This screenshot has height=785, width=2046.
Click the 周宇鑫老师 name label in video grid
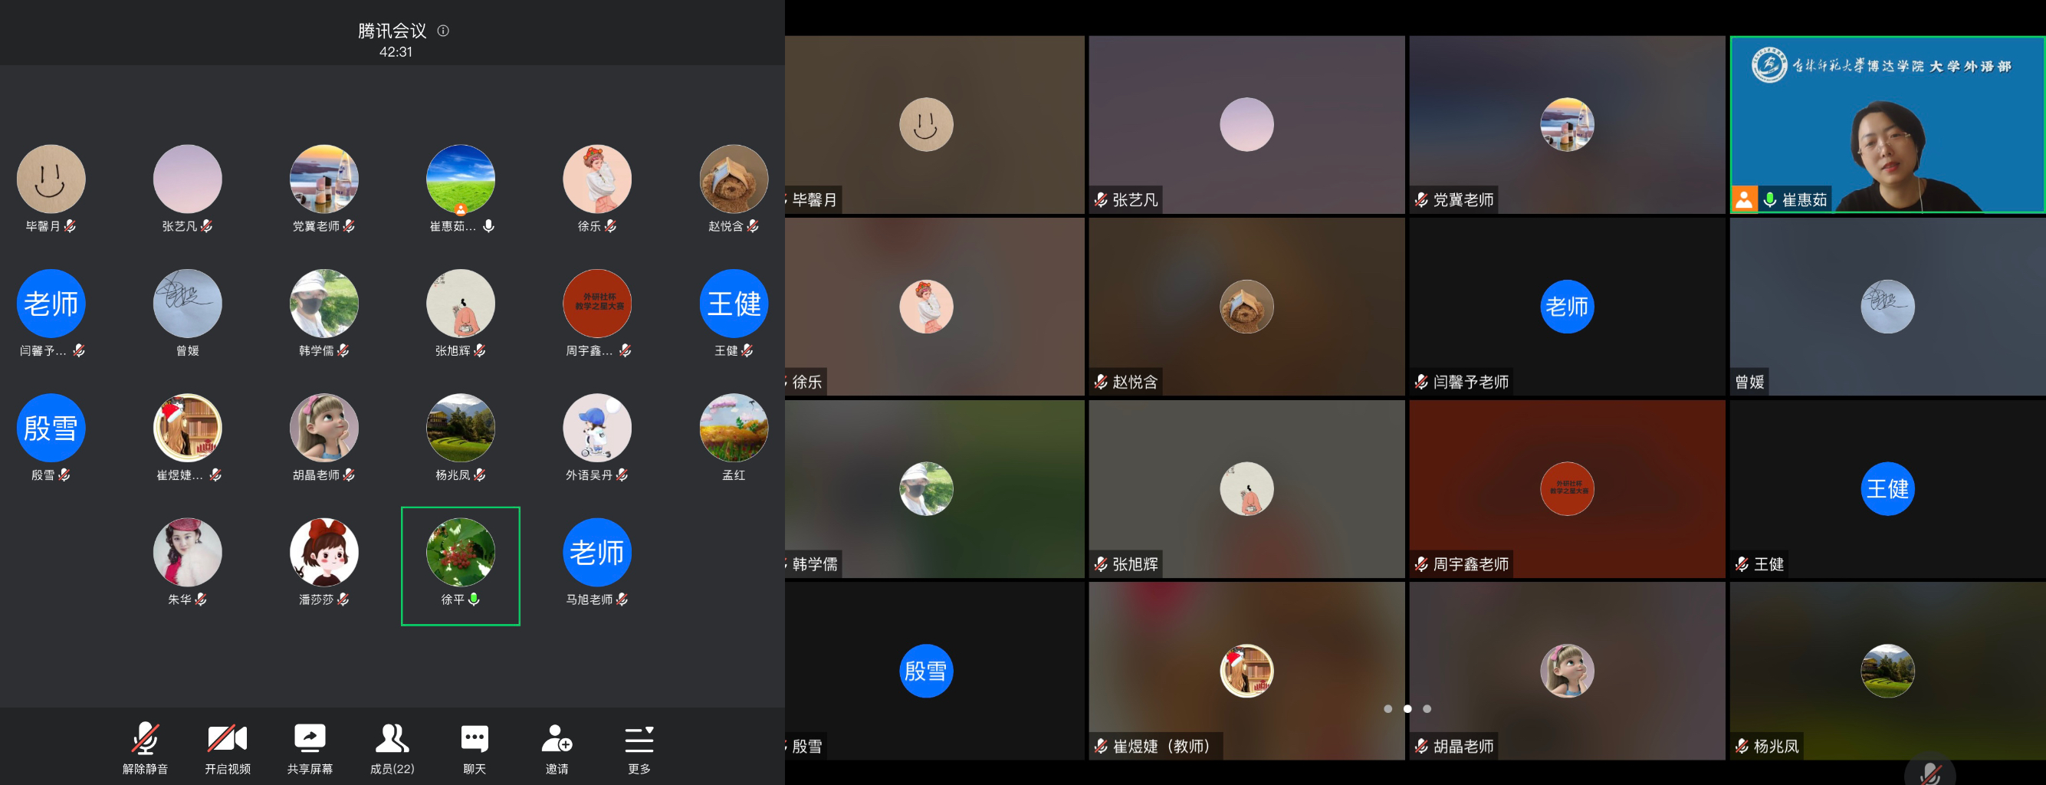point(1470,564)
